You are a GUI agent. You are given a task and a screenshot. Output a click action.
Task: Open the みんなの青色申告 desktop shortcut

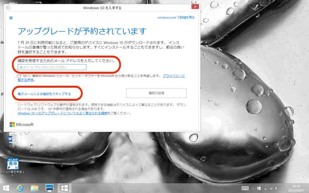(12, 163)
